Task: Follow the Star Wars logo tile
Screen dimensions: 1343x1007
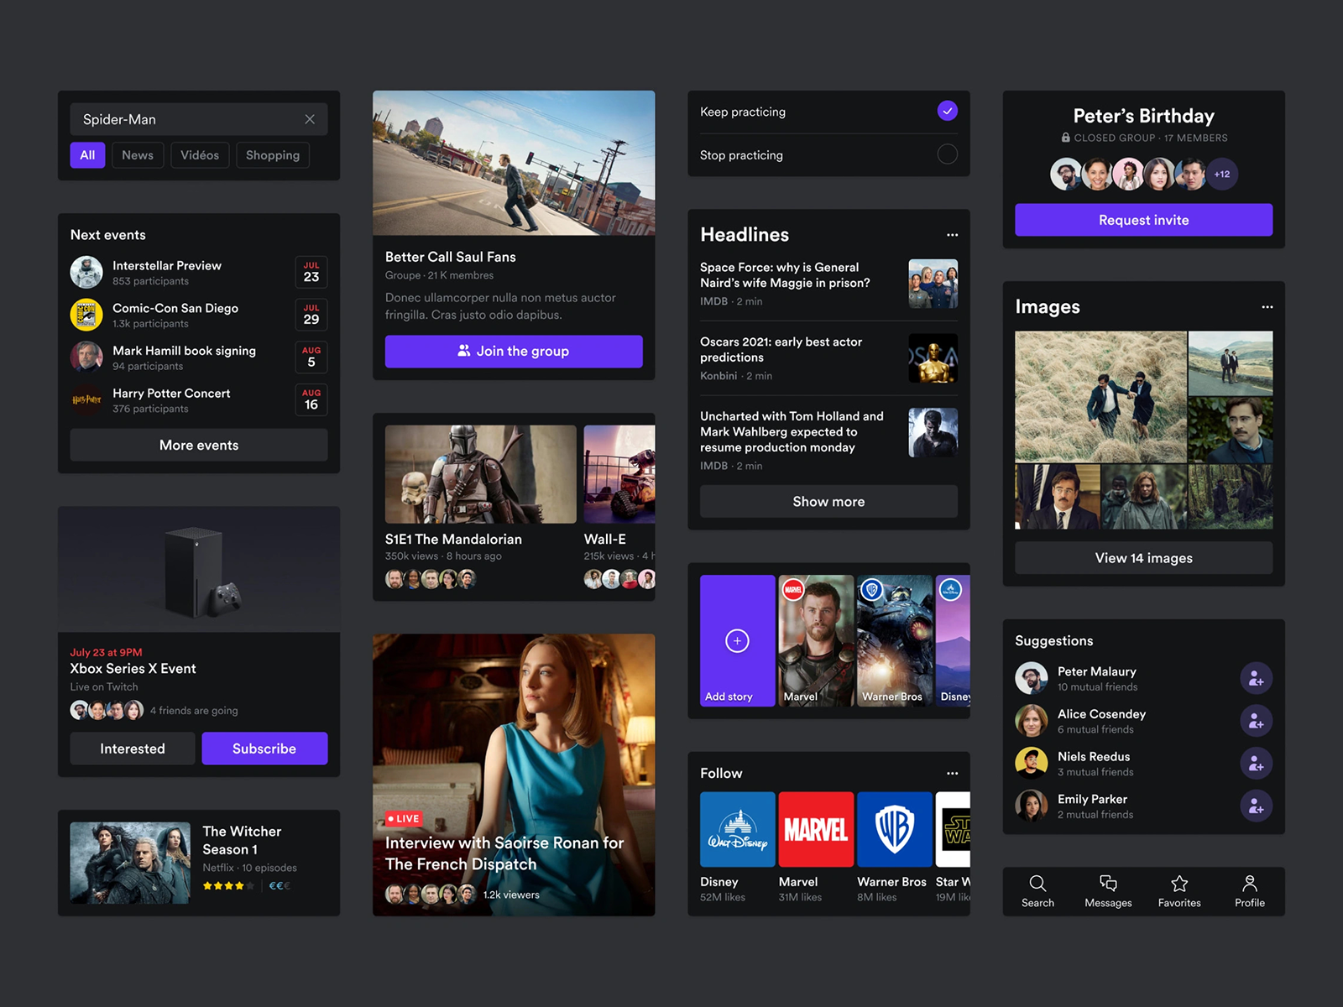Action: pyautogui.click(x=954, y=829)
